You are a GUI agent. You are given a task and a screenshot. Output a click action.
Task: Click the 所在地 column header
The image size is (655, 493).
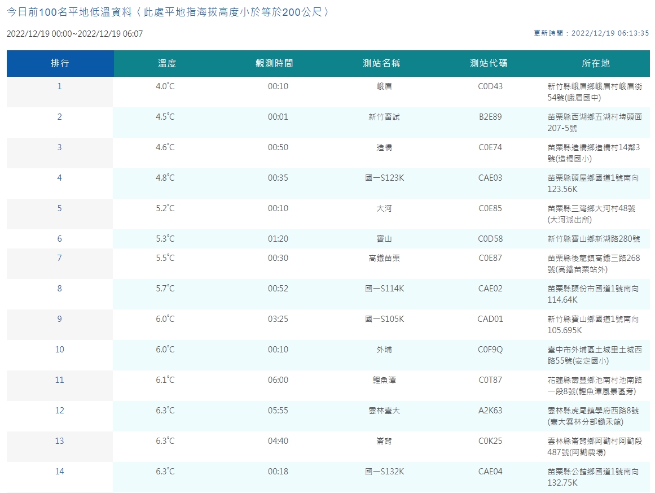coord(596,64)
